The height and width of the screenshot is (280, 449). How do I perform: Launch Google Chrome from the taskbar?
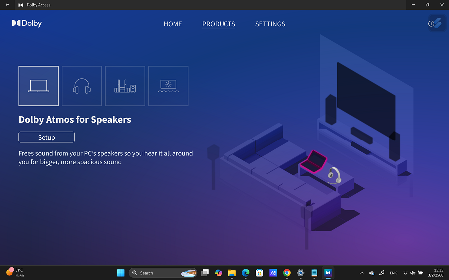coord(287,273)
